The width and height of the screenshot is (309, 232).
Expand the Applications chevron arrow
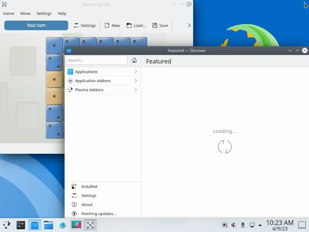coord(136,72)
